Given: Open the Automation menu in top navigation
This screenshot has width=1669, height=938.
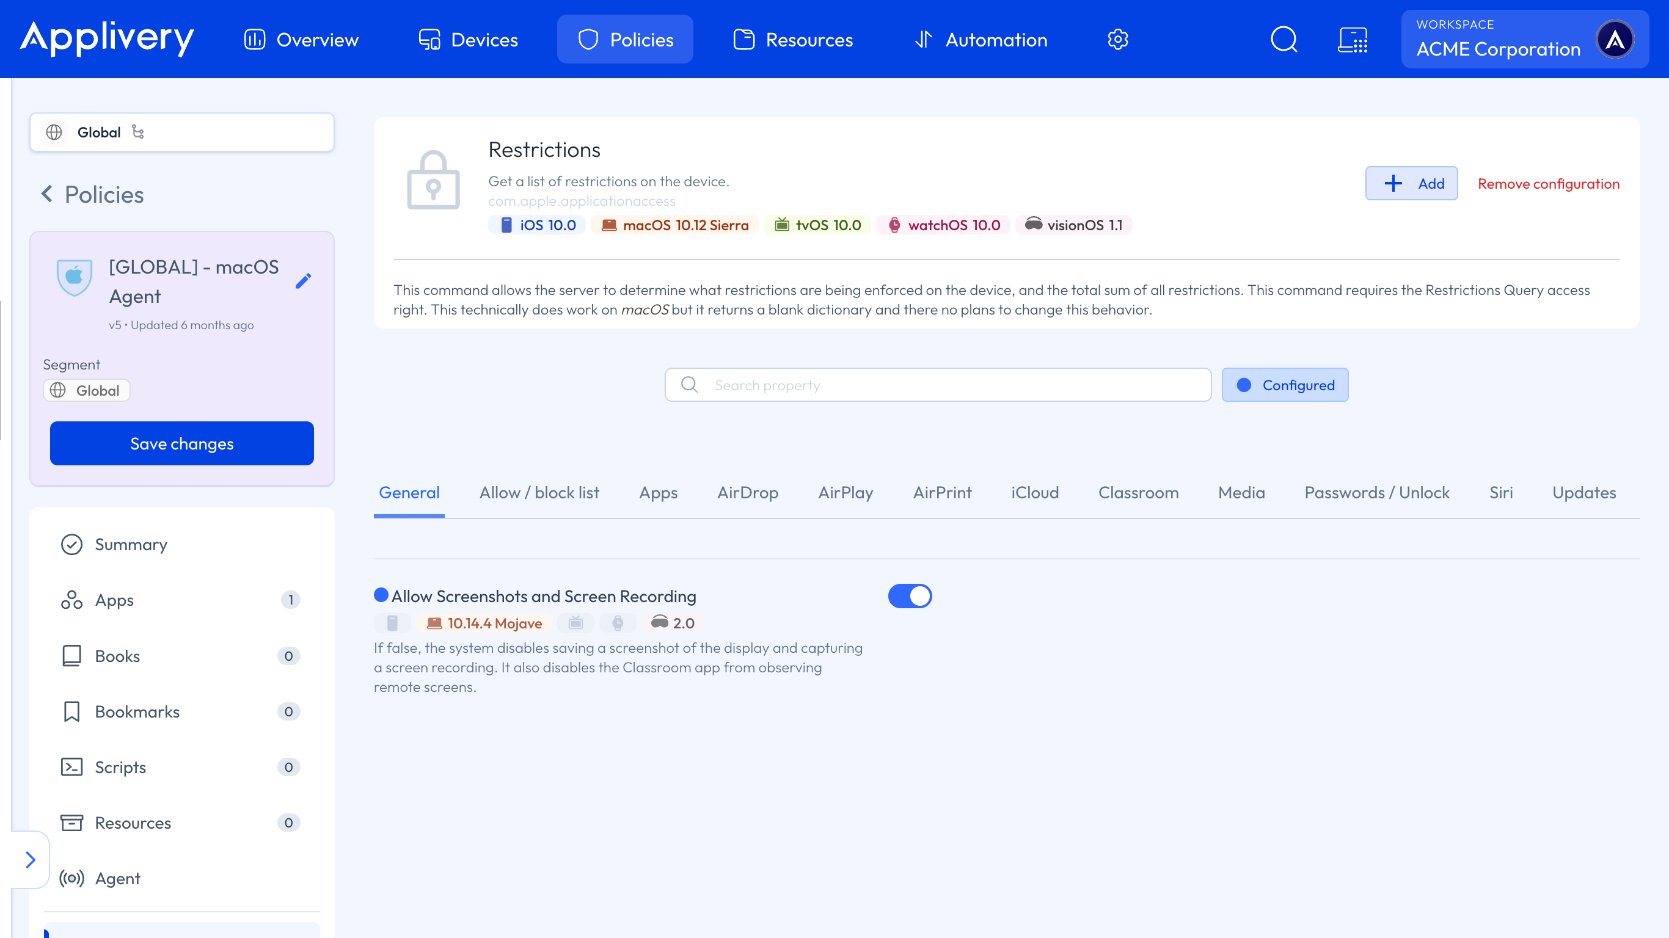Looking at the screenshot, I should click(x=981, y=40).
